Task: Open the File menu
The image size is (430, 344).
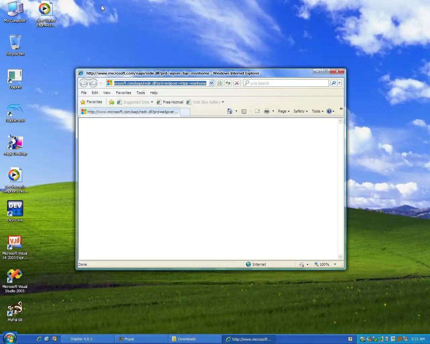Action: pos(84,93)
